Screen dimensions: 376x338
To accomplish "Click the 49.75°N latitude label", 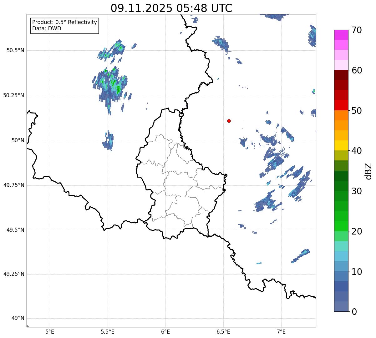I will [x=14, y=185].
